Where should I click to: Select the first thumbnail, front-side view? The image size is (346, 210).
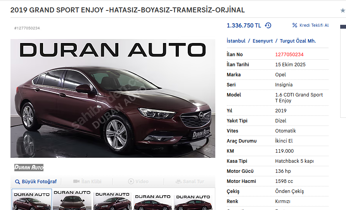tap(32, 200)
